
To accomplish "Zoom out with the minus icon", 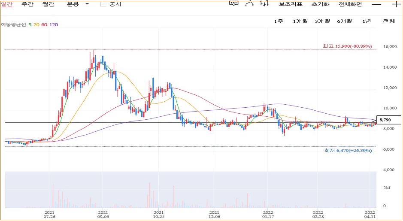I will [376, 4].
